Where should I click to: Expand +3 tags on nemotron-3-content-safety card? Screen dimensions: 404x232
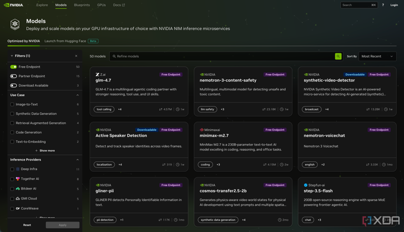pos(223,109)
